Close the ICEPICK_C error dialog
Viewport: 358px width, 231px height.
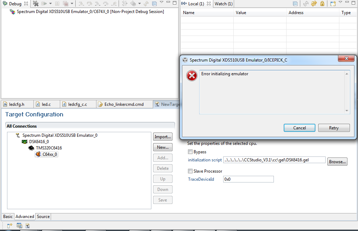(346, 58)
